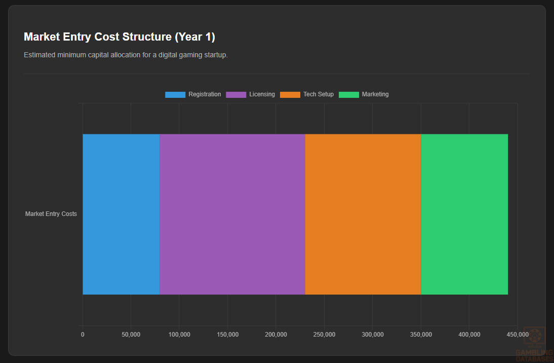Image resolution: width=554 pixels, height=363 pixels.
Task: Click the green Marketing legend swatch
Action: (x=348, y=95)
